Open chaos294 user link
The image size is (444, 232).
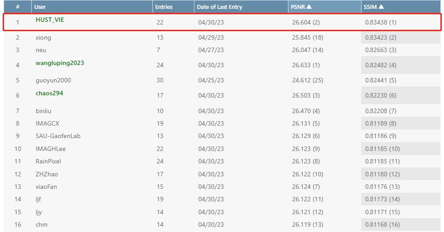tap(50, 93)
